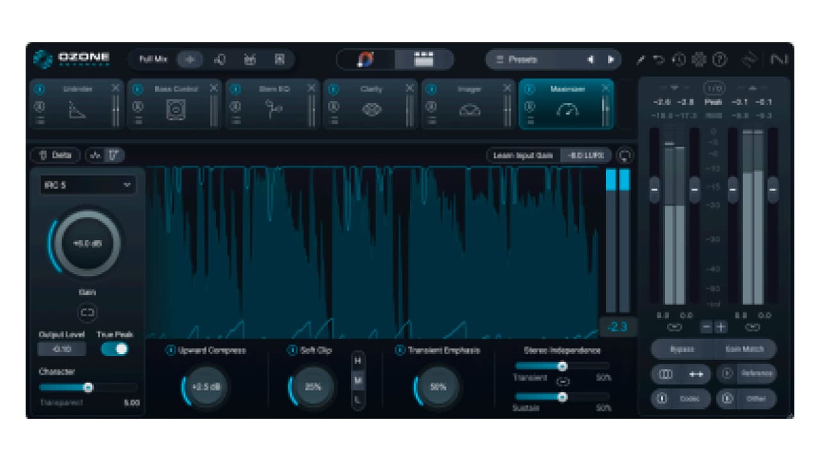Click the Delta button

click(x=55, y=155)
